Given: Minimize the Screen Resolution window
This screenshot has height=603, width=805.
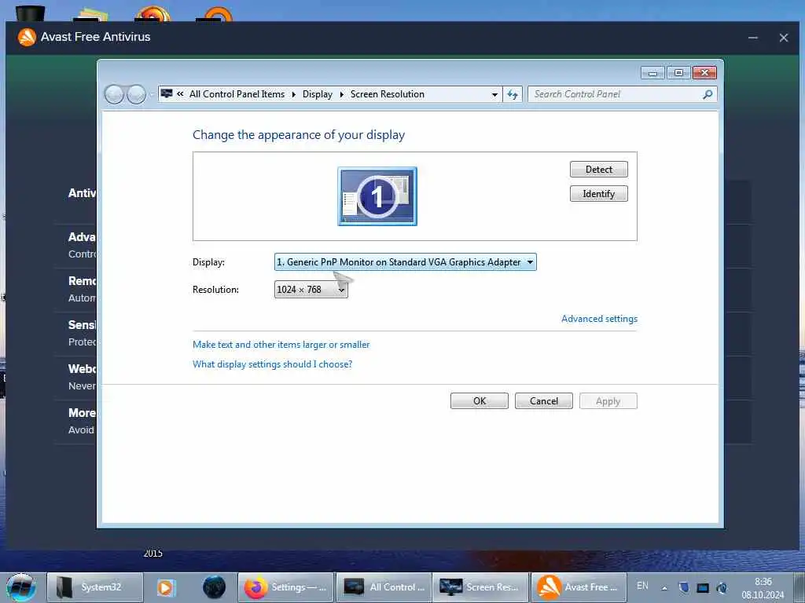Looking at the screenshot, I should tap(652, 73).
